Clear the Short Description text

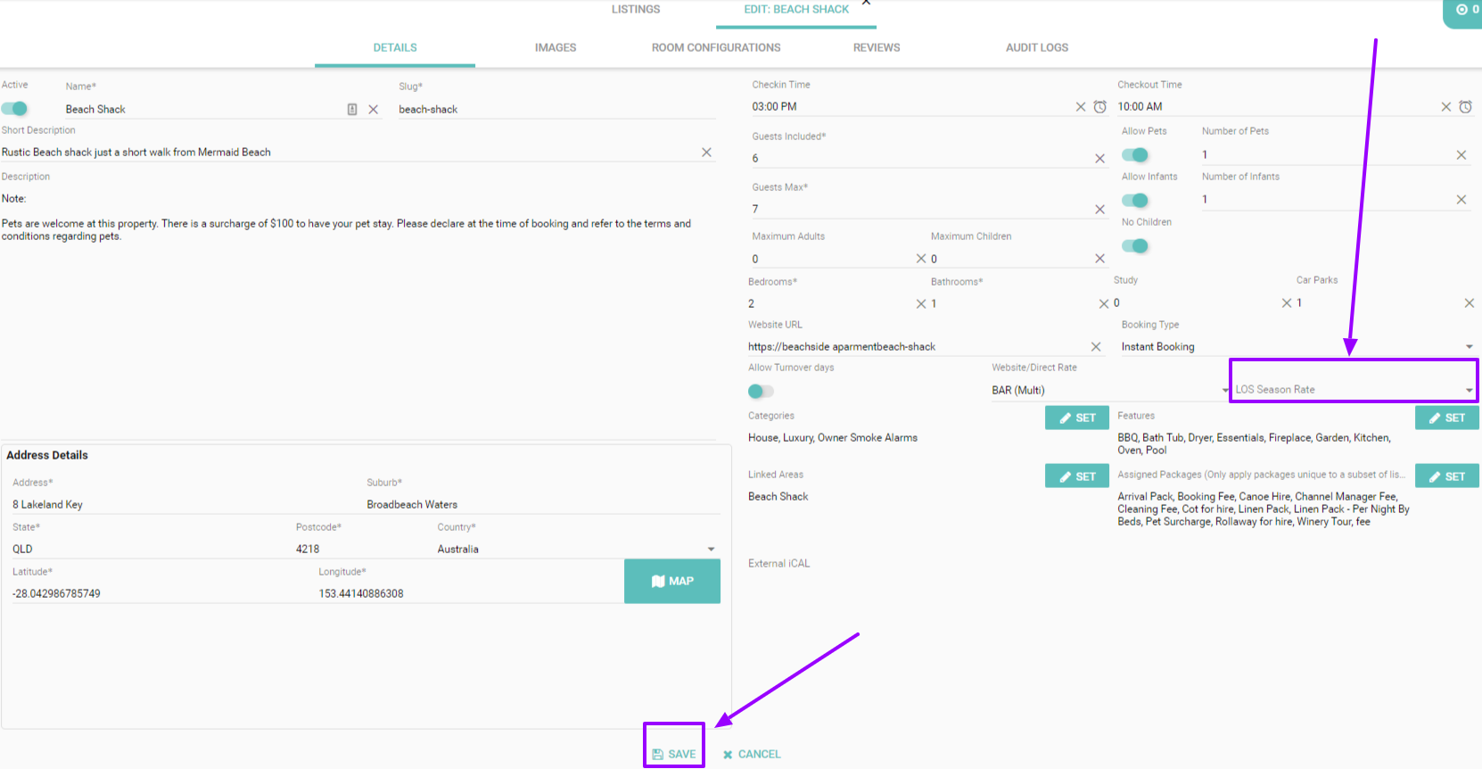pos(706,153)
